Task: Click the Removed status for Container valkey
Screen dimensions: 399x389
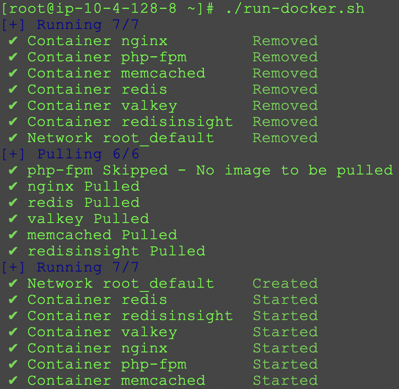Action: [285, 106]
